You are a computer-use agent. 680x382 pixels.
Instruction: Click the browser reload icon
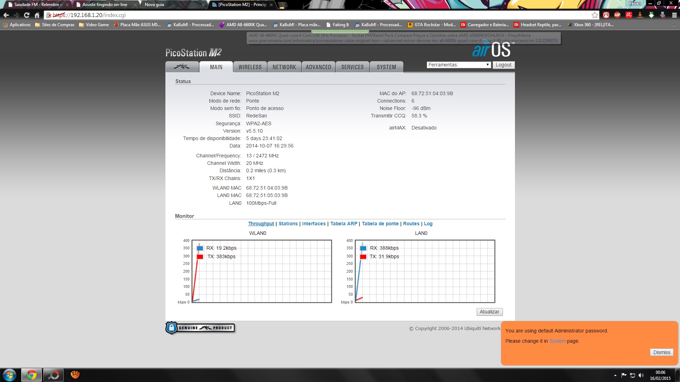tap(27, 15)
